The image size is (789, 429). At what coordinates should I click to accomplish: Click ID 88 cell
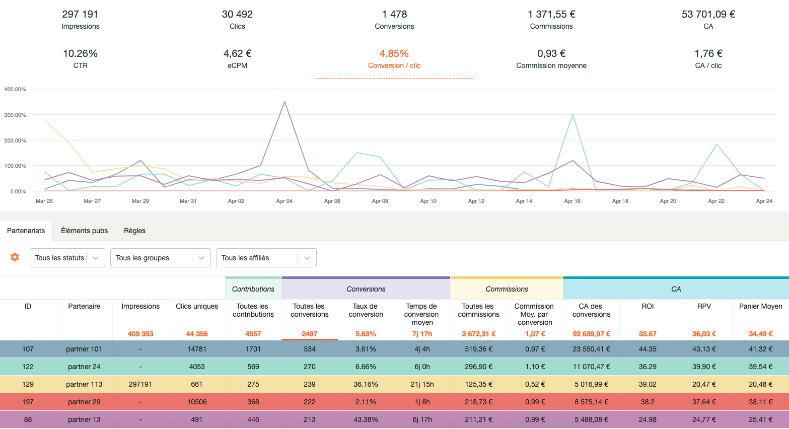[28, 419]
